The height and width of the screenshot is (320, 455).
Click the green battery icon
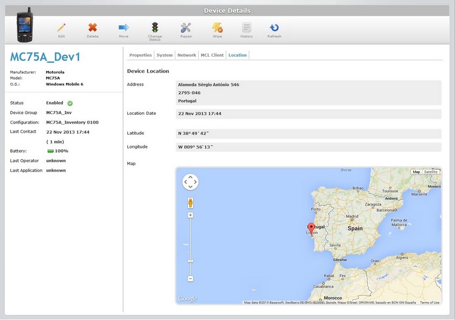[50, 151]
